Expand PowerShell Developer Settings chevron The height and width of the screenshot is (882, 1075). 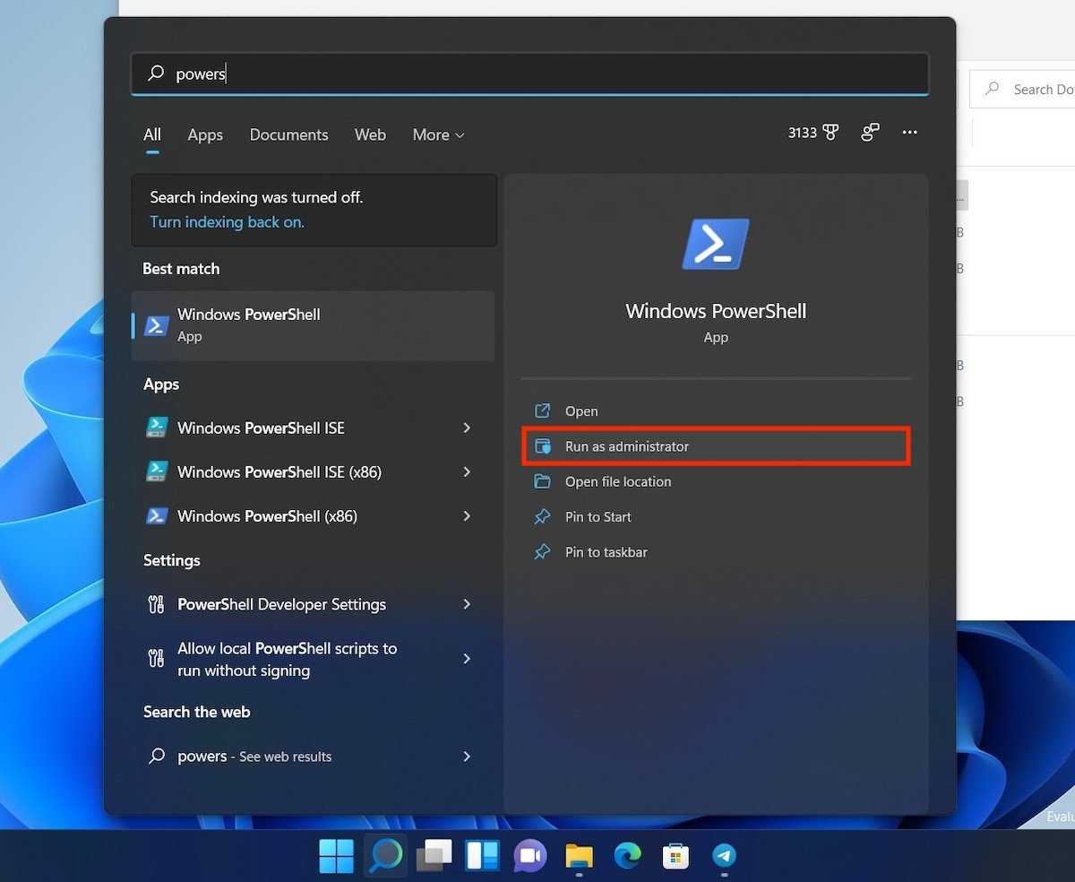click(x=467, y=604)
